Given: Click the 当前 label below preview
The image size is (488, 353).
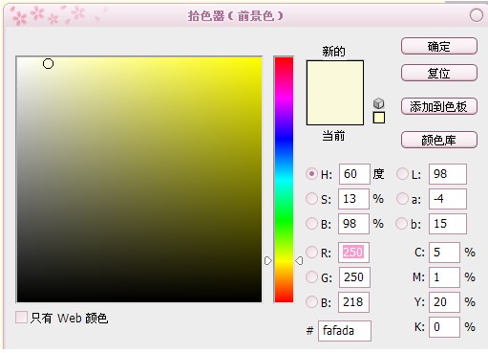Looking at the screenshot, I should tap(333, 136).
